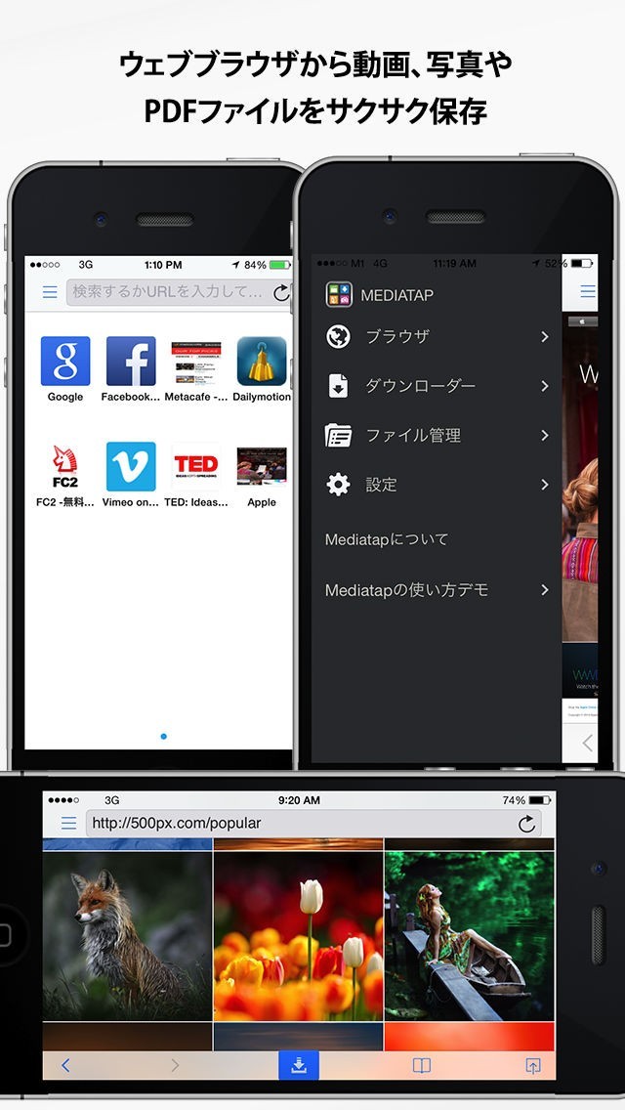The height and width of the screenshot is (1110, 625).
Task: Tap Mediatapについて link
Action: 387,539
